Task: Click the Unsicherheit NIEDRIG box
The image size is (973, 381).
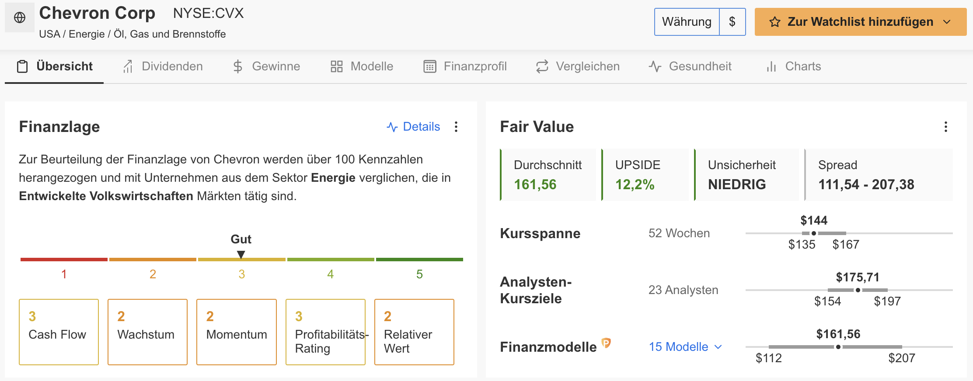Action: (746, 175)
